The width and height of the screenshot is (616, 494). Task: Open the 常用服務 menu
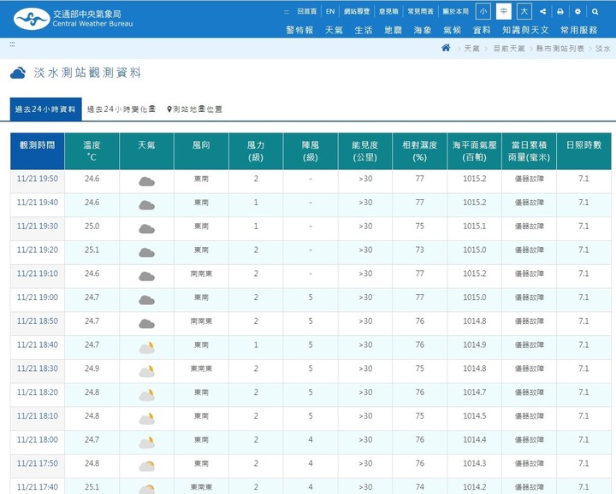pos(579,30)
